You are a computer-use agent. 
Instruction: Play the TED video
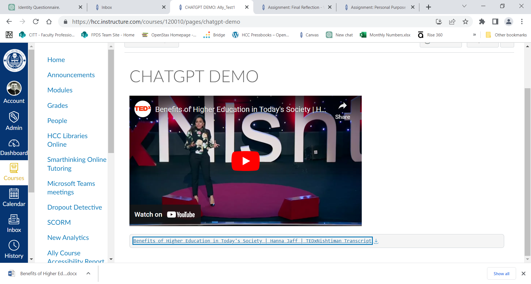245,161
